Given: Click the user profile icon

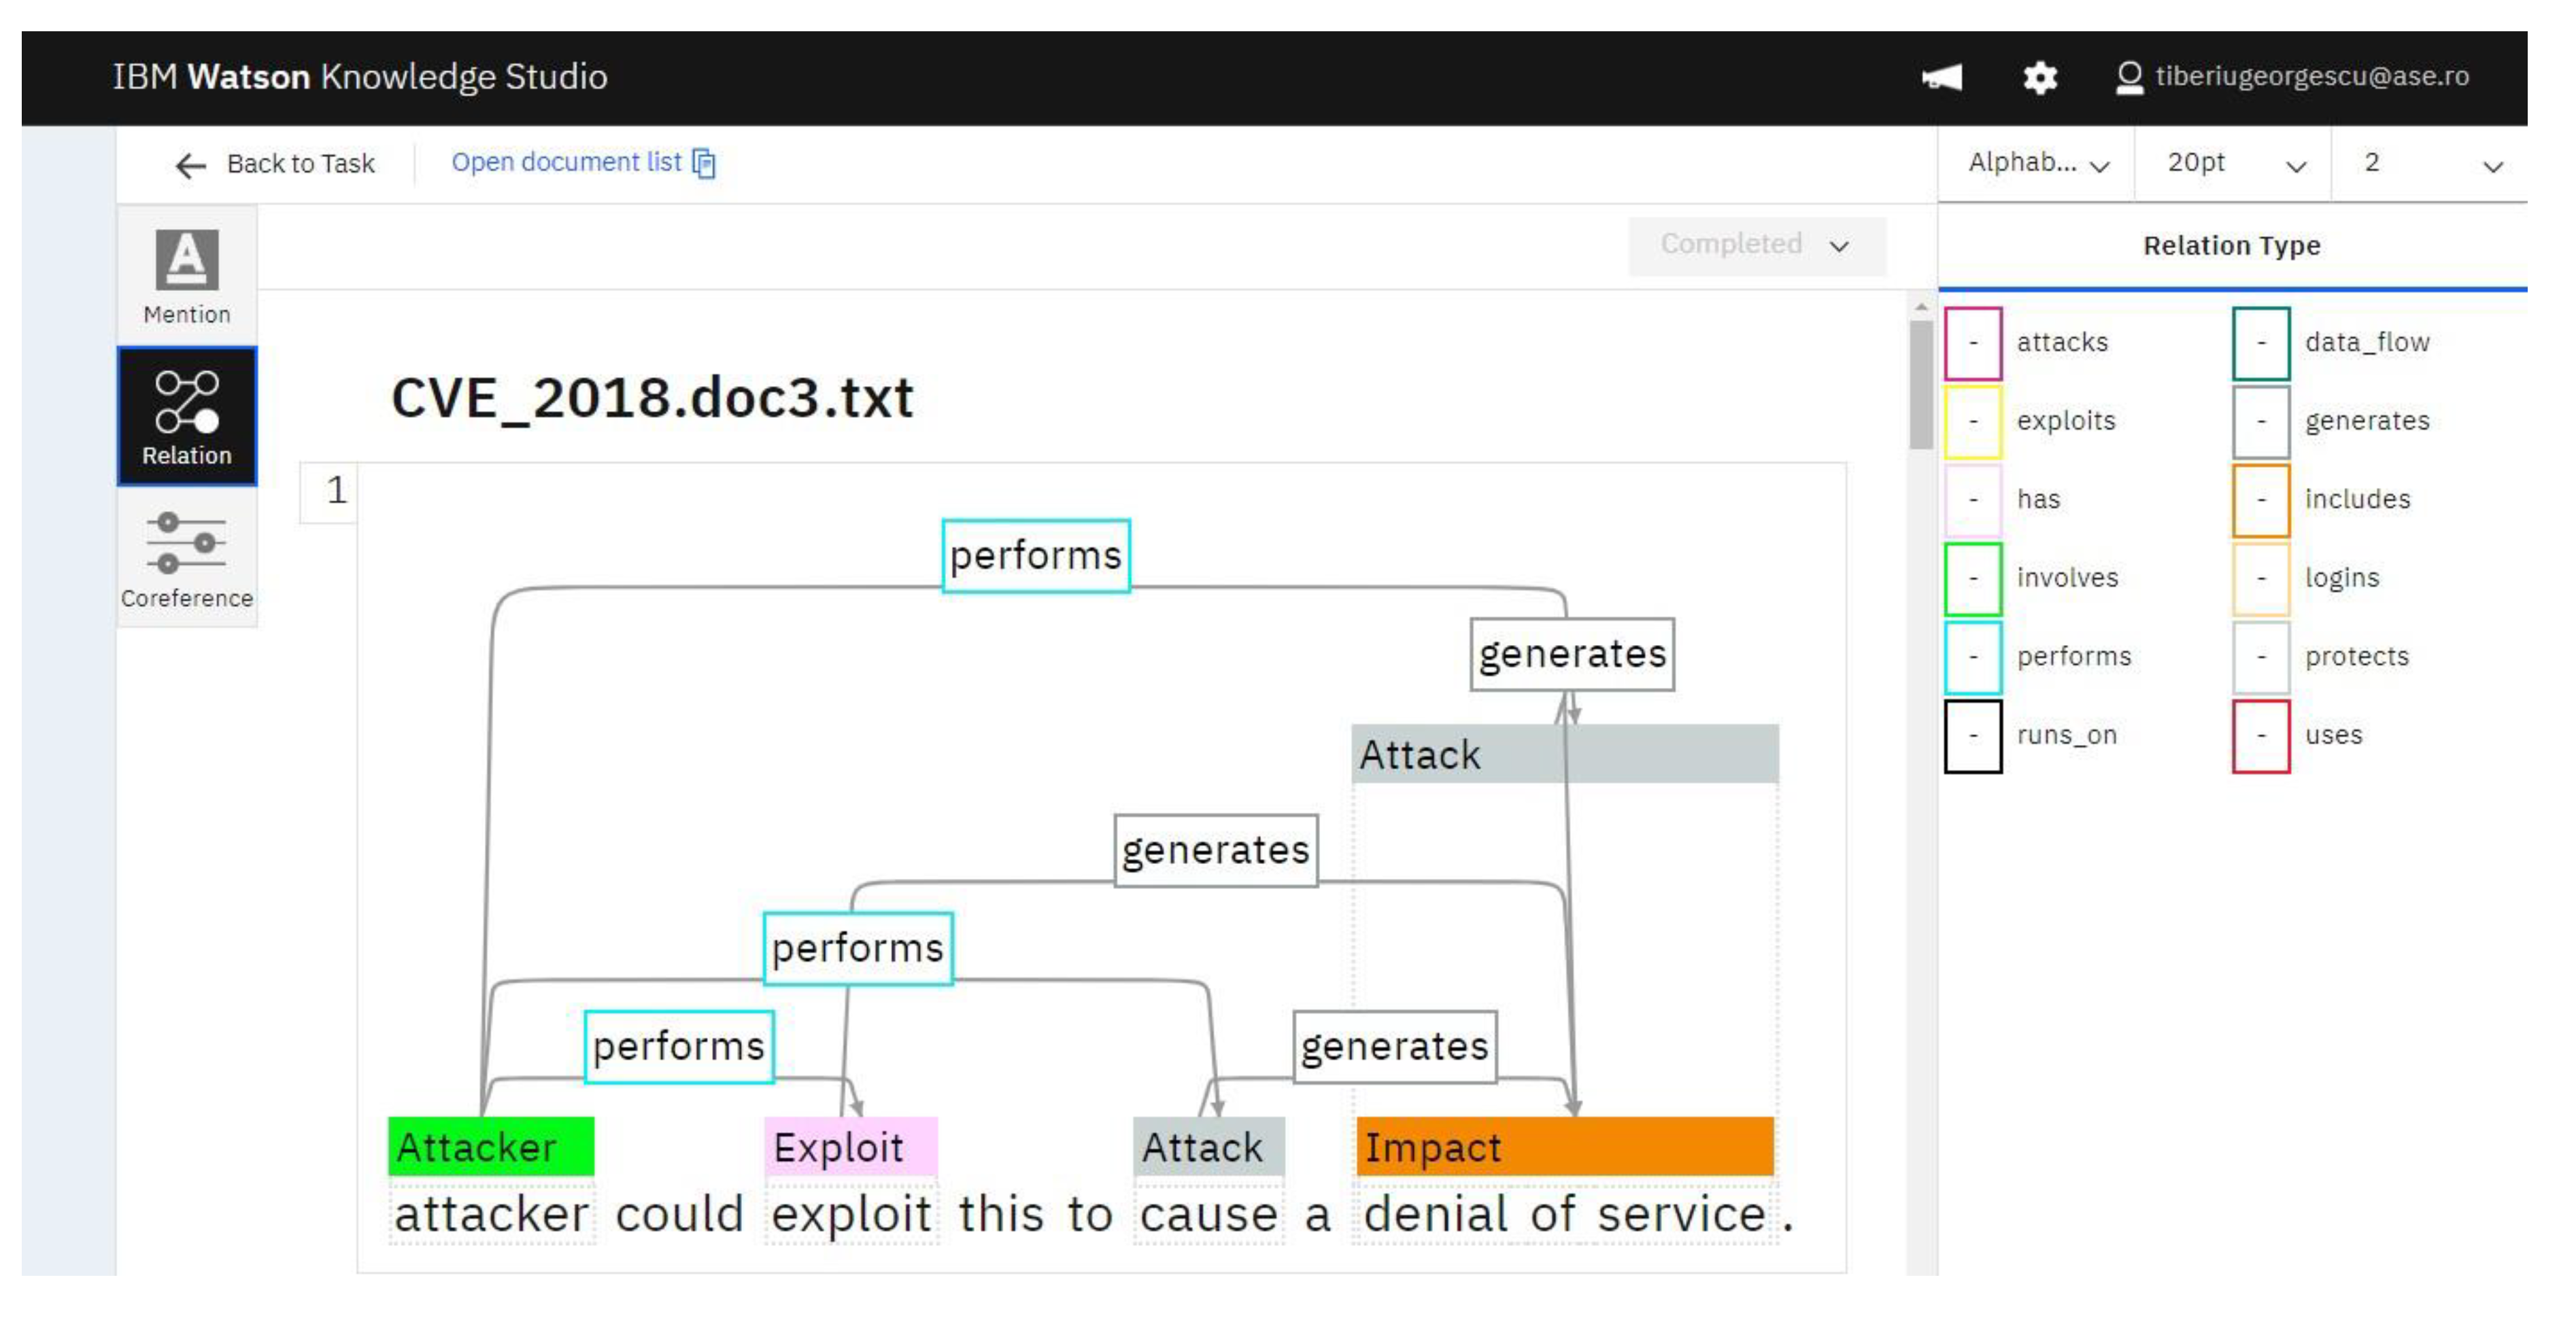Looking at the screenshot, I should (x=2129, y=77).
